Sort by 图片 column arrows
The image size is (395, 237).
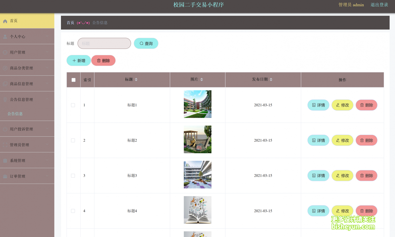[x=201, y=80]
